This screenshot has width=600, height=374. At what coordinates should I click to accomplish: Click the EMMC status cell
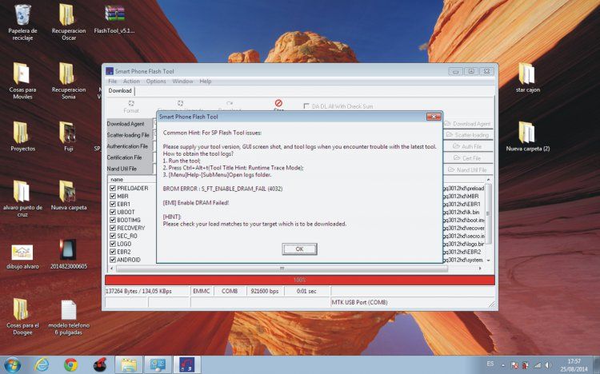click(x=202, y=292)
